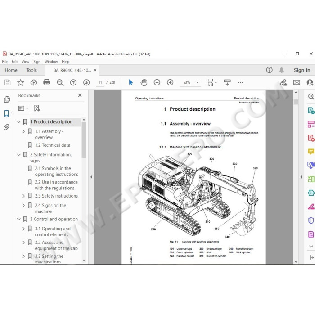The width and height of the screenshot is (315, 315).
Task: Open the View menu
Action: click(26, 62)
